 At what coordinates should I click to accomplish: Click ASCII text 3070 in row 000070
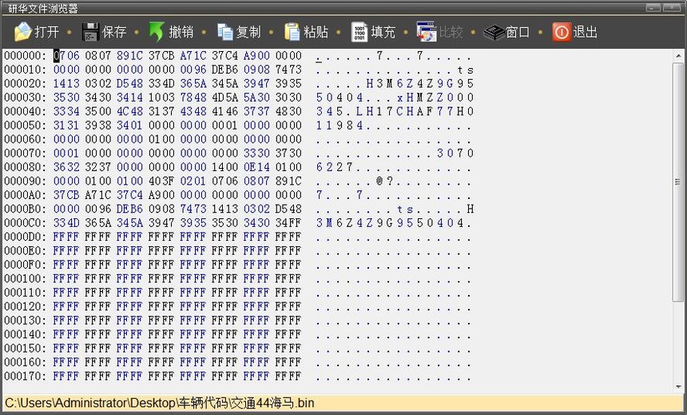pos(455,153)
